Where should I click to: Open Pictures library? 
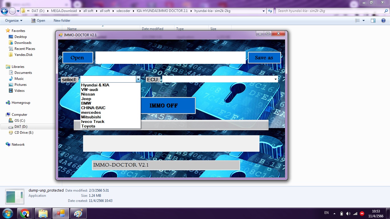coord(21,85)
